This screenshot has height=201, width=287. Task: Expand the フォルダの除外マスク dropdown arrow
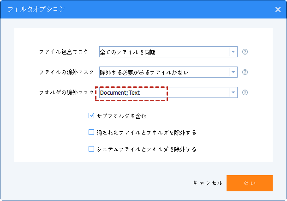[233, 92]
